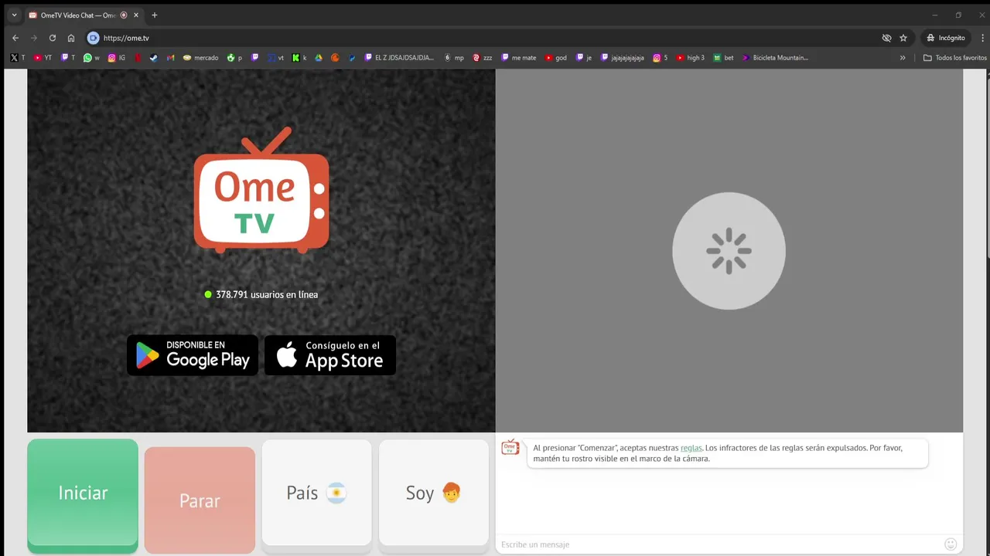Image resolution: width=990 pixels, height=556 pixels.
Task: Open the mercado bookmark
Action: (x=200, y=58)
